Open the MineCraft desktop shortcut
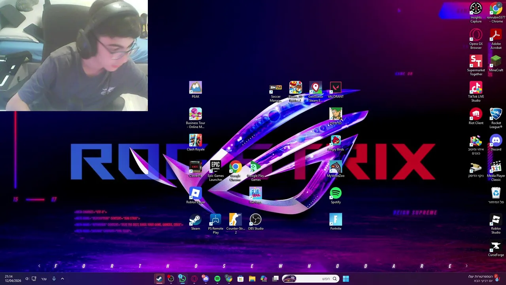 (496, 63)
